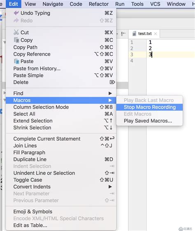The image size is (195, 231).
Task: Open the Navigate menu in menu bar
Action: [53, 4]
